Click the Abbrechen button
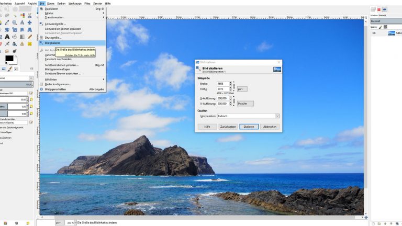Image resolution: width=402 pixels, height=226 pixels. point(270,127)
